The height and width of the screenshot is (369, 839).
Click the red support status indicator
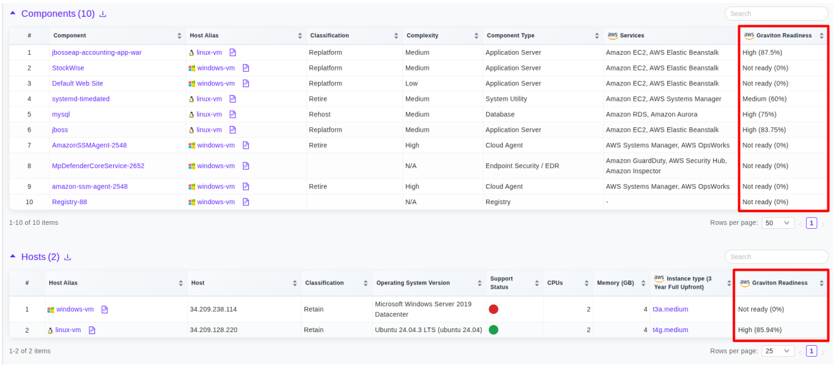pyautogui.click(x=494, y=310)
